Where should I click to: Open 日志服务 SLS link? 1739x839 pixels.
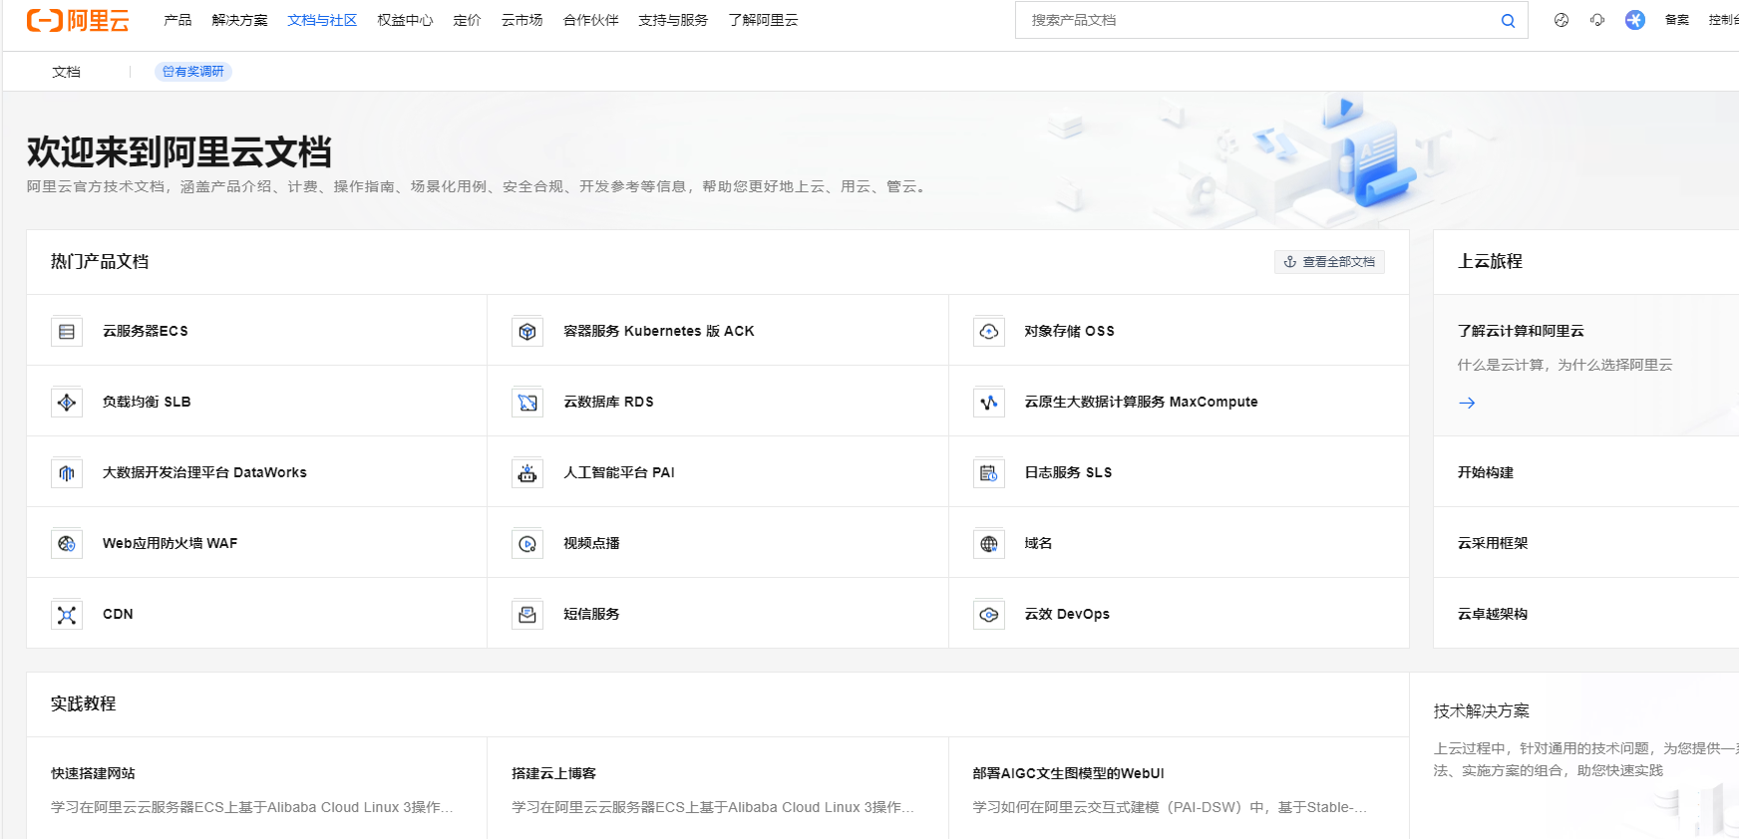coord(1068,472)
